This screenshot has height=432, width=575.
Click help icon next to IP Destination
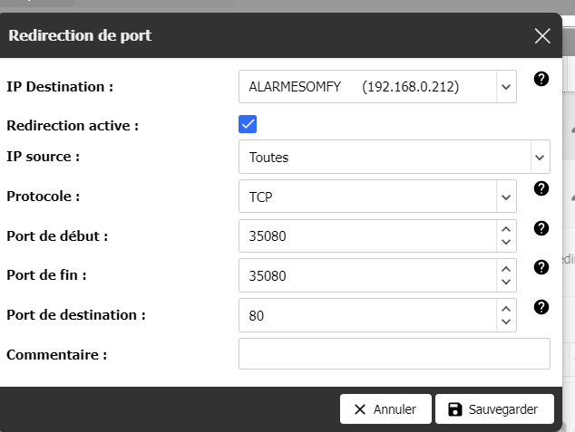coord(541,80)
